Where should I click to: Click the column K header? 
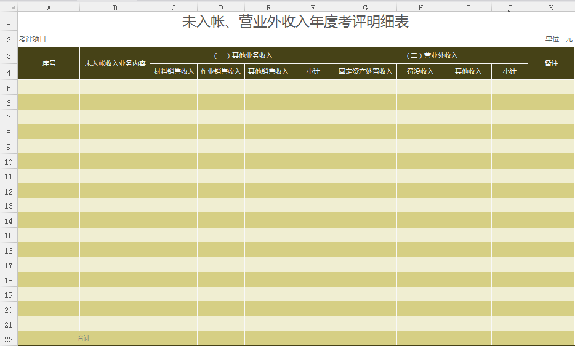551,7
